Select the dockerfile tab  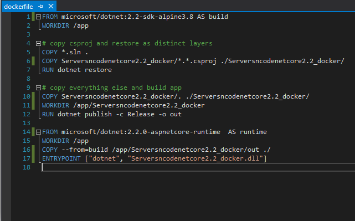click(x=18, y=7)
